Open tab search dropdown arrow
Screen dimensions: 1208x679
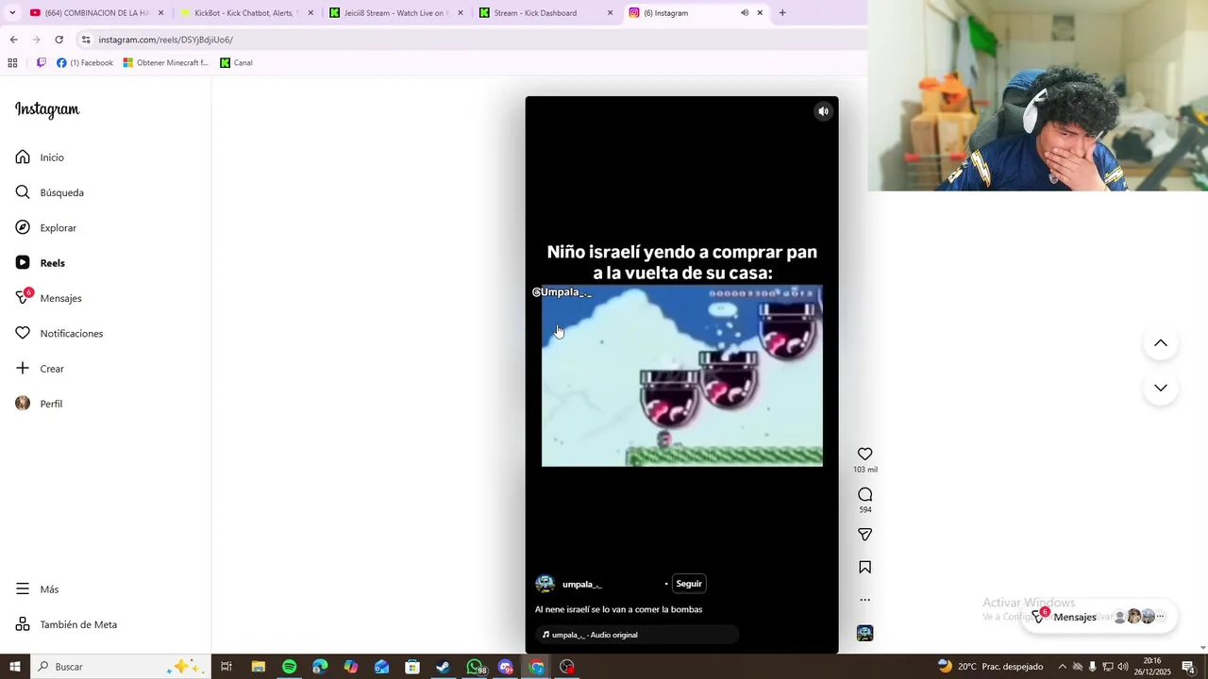(x=11, y=13)
